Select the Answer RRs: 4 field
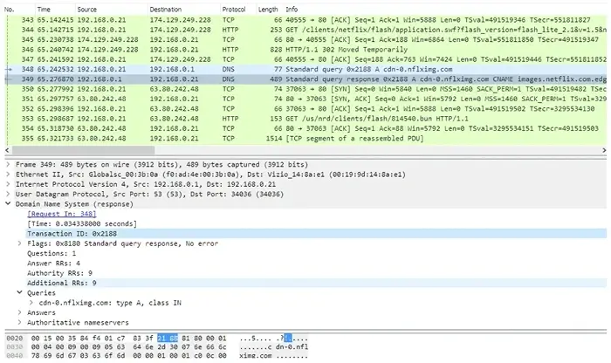 53,264
